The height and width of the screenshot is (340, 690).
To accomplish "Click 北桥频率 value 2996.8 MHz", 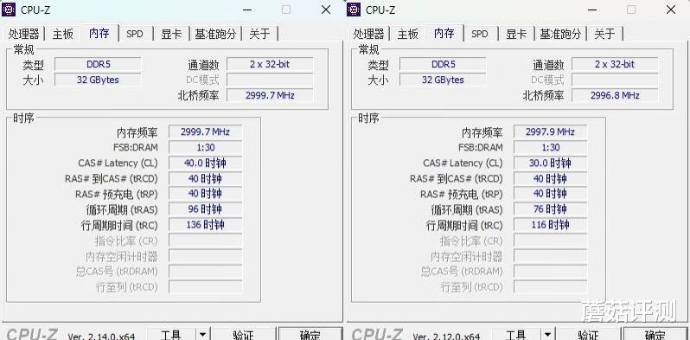I will coord(615,95).
